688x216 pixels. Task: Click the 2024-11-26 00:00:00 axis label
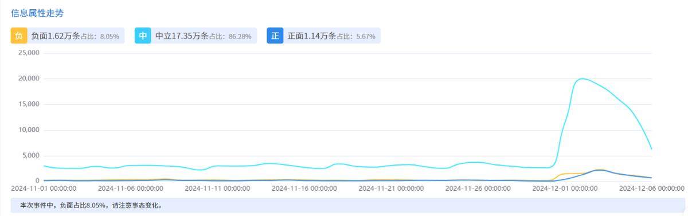click(x=478, y=187)
